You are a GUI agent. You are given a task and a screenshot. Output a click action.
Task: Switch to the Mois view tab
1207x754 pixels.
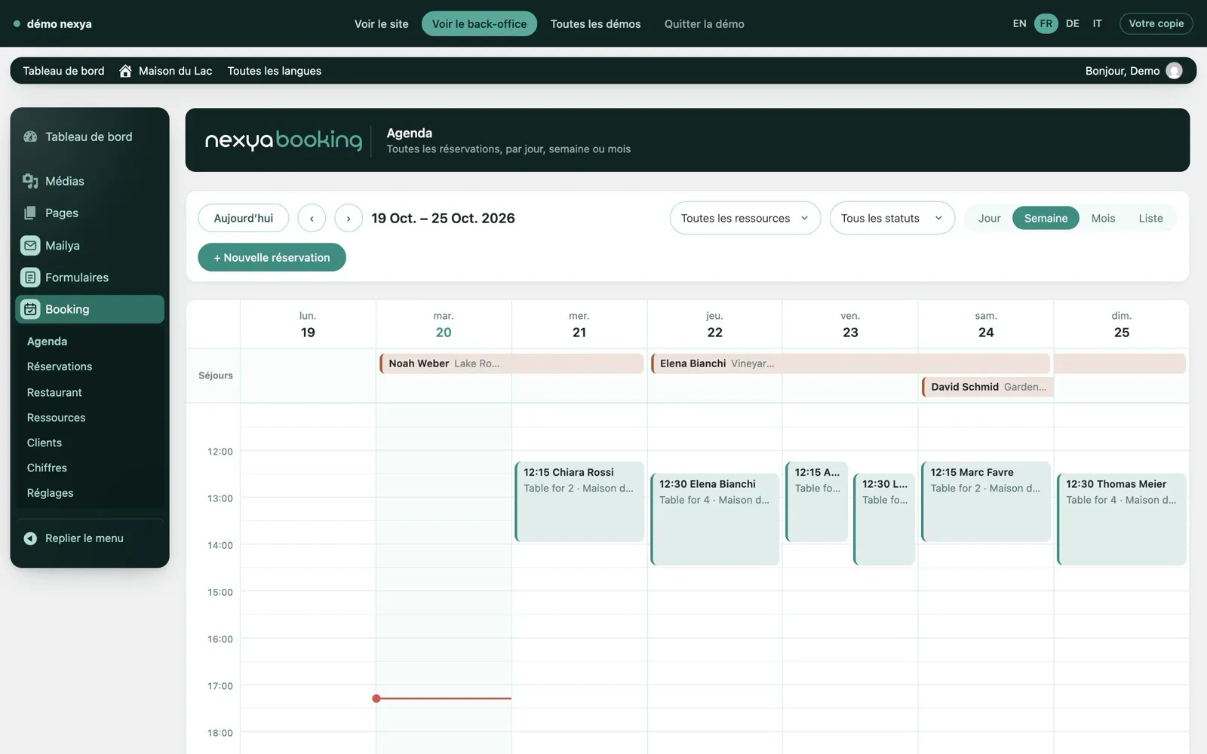coord(1103,218)
